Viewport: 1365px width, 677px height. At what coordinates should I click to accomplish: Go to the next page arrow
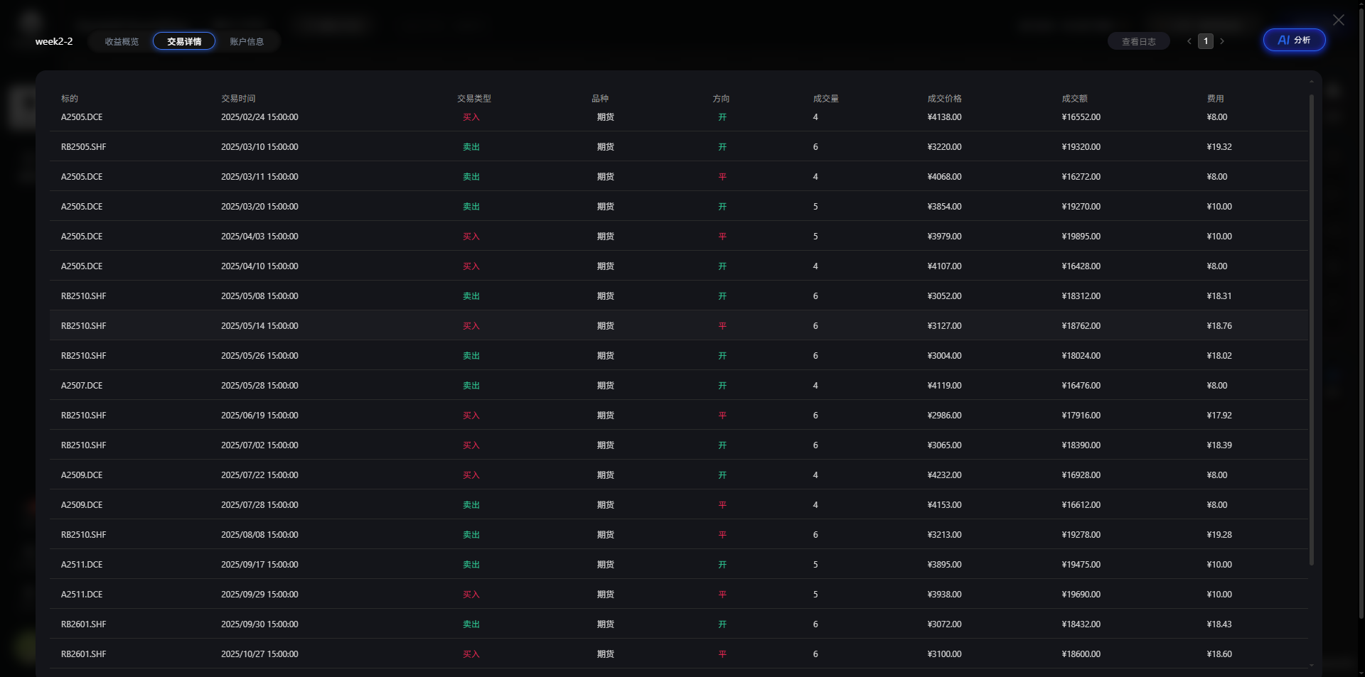coord(1222,41)
